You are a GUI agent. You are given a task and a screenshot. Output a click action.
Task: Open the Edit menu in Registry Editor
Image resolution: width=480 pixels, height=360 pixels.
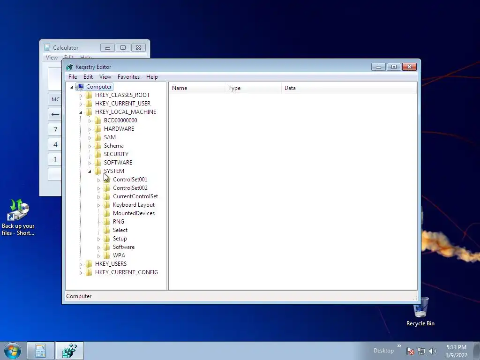(x=88, y=77)
